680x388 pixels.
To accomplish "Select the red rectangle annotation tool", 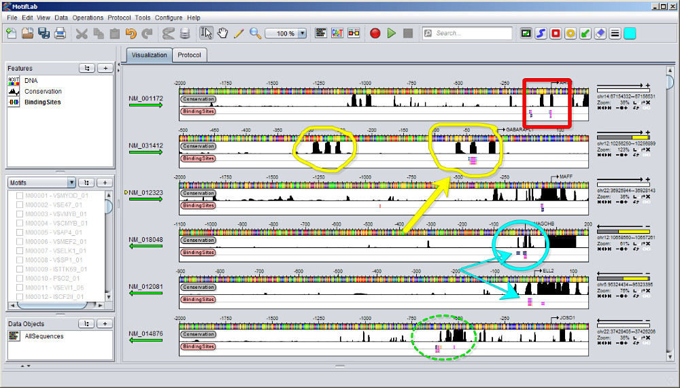I will click(556, 33).
